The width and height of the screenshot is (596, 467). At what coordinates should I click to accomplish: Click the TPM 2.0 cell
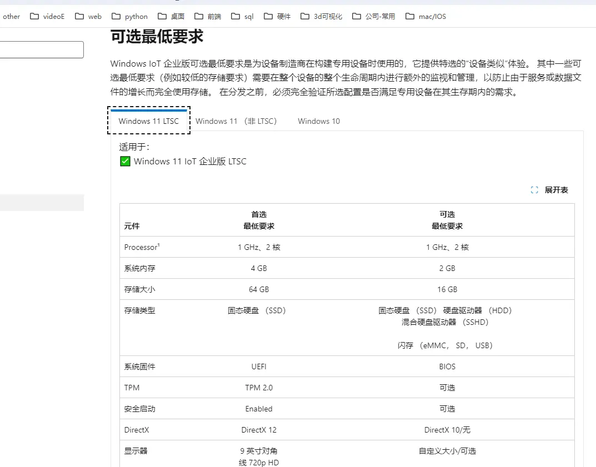(259, 388)
